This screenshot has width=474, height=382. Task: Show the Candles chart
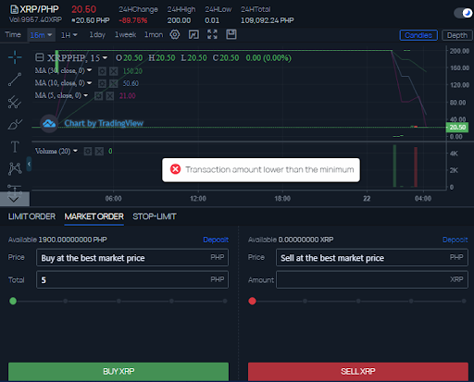pos(418,35)
